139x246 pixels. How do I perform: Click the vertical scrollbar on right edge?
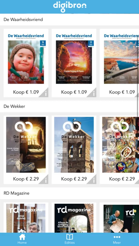138,76
